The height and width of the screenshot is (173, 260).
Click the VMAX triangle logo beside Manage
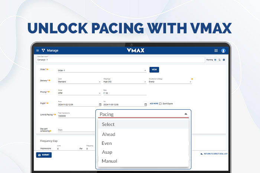tap(43, 50)
